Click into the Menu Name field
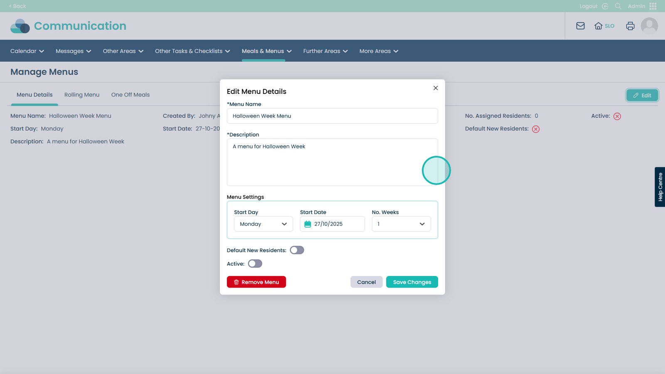665x374 pixels. (x=332, y=116)
